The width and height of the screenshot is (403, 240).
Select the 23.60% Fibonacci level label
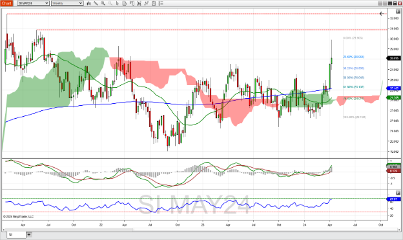click(354, 57)
